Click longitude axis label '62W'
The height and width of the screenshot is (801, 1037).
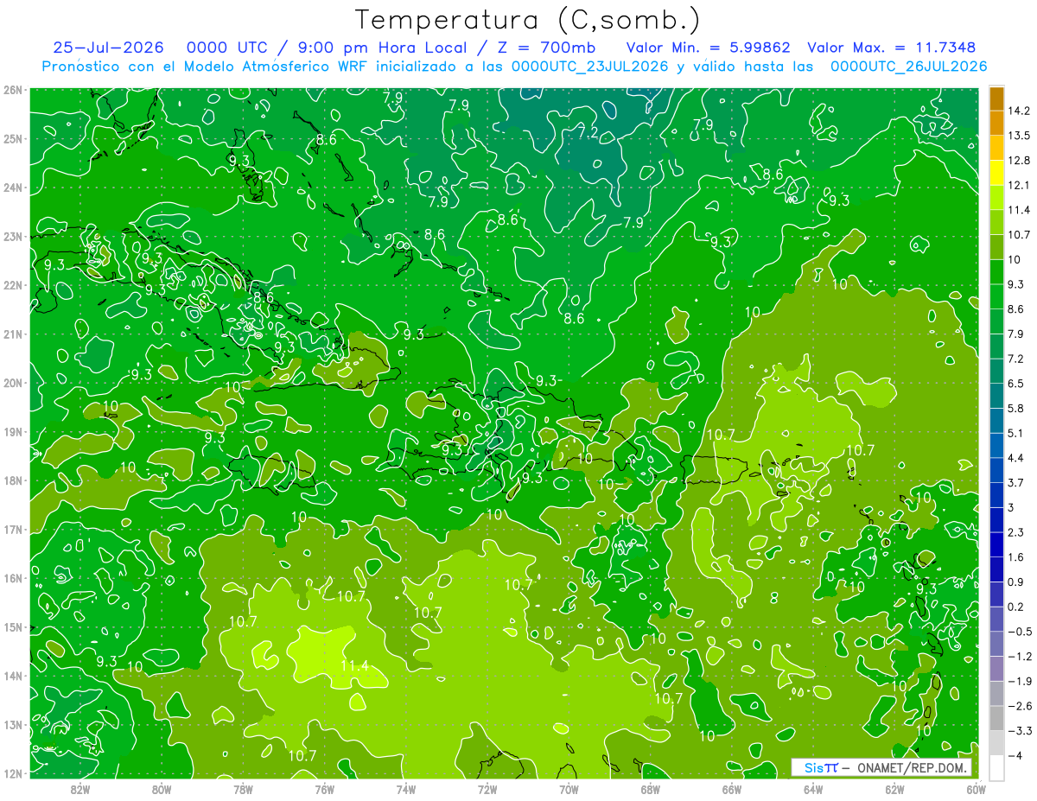tap(894, 788)
